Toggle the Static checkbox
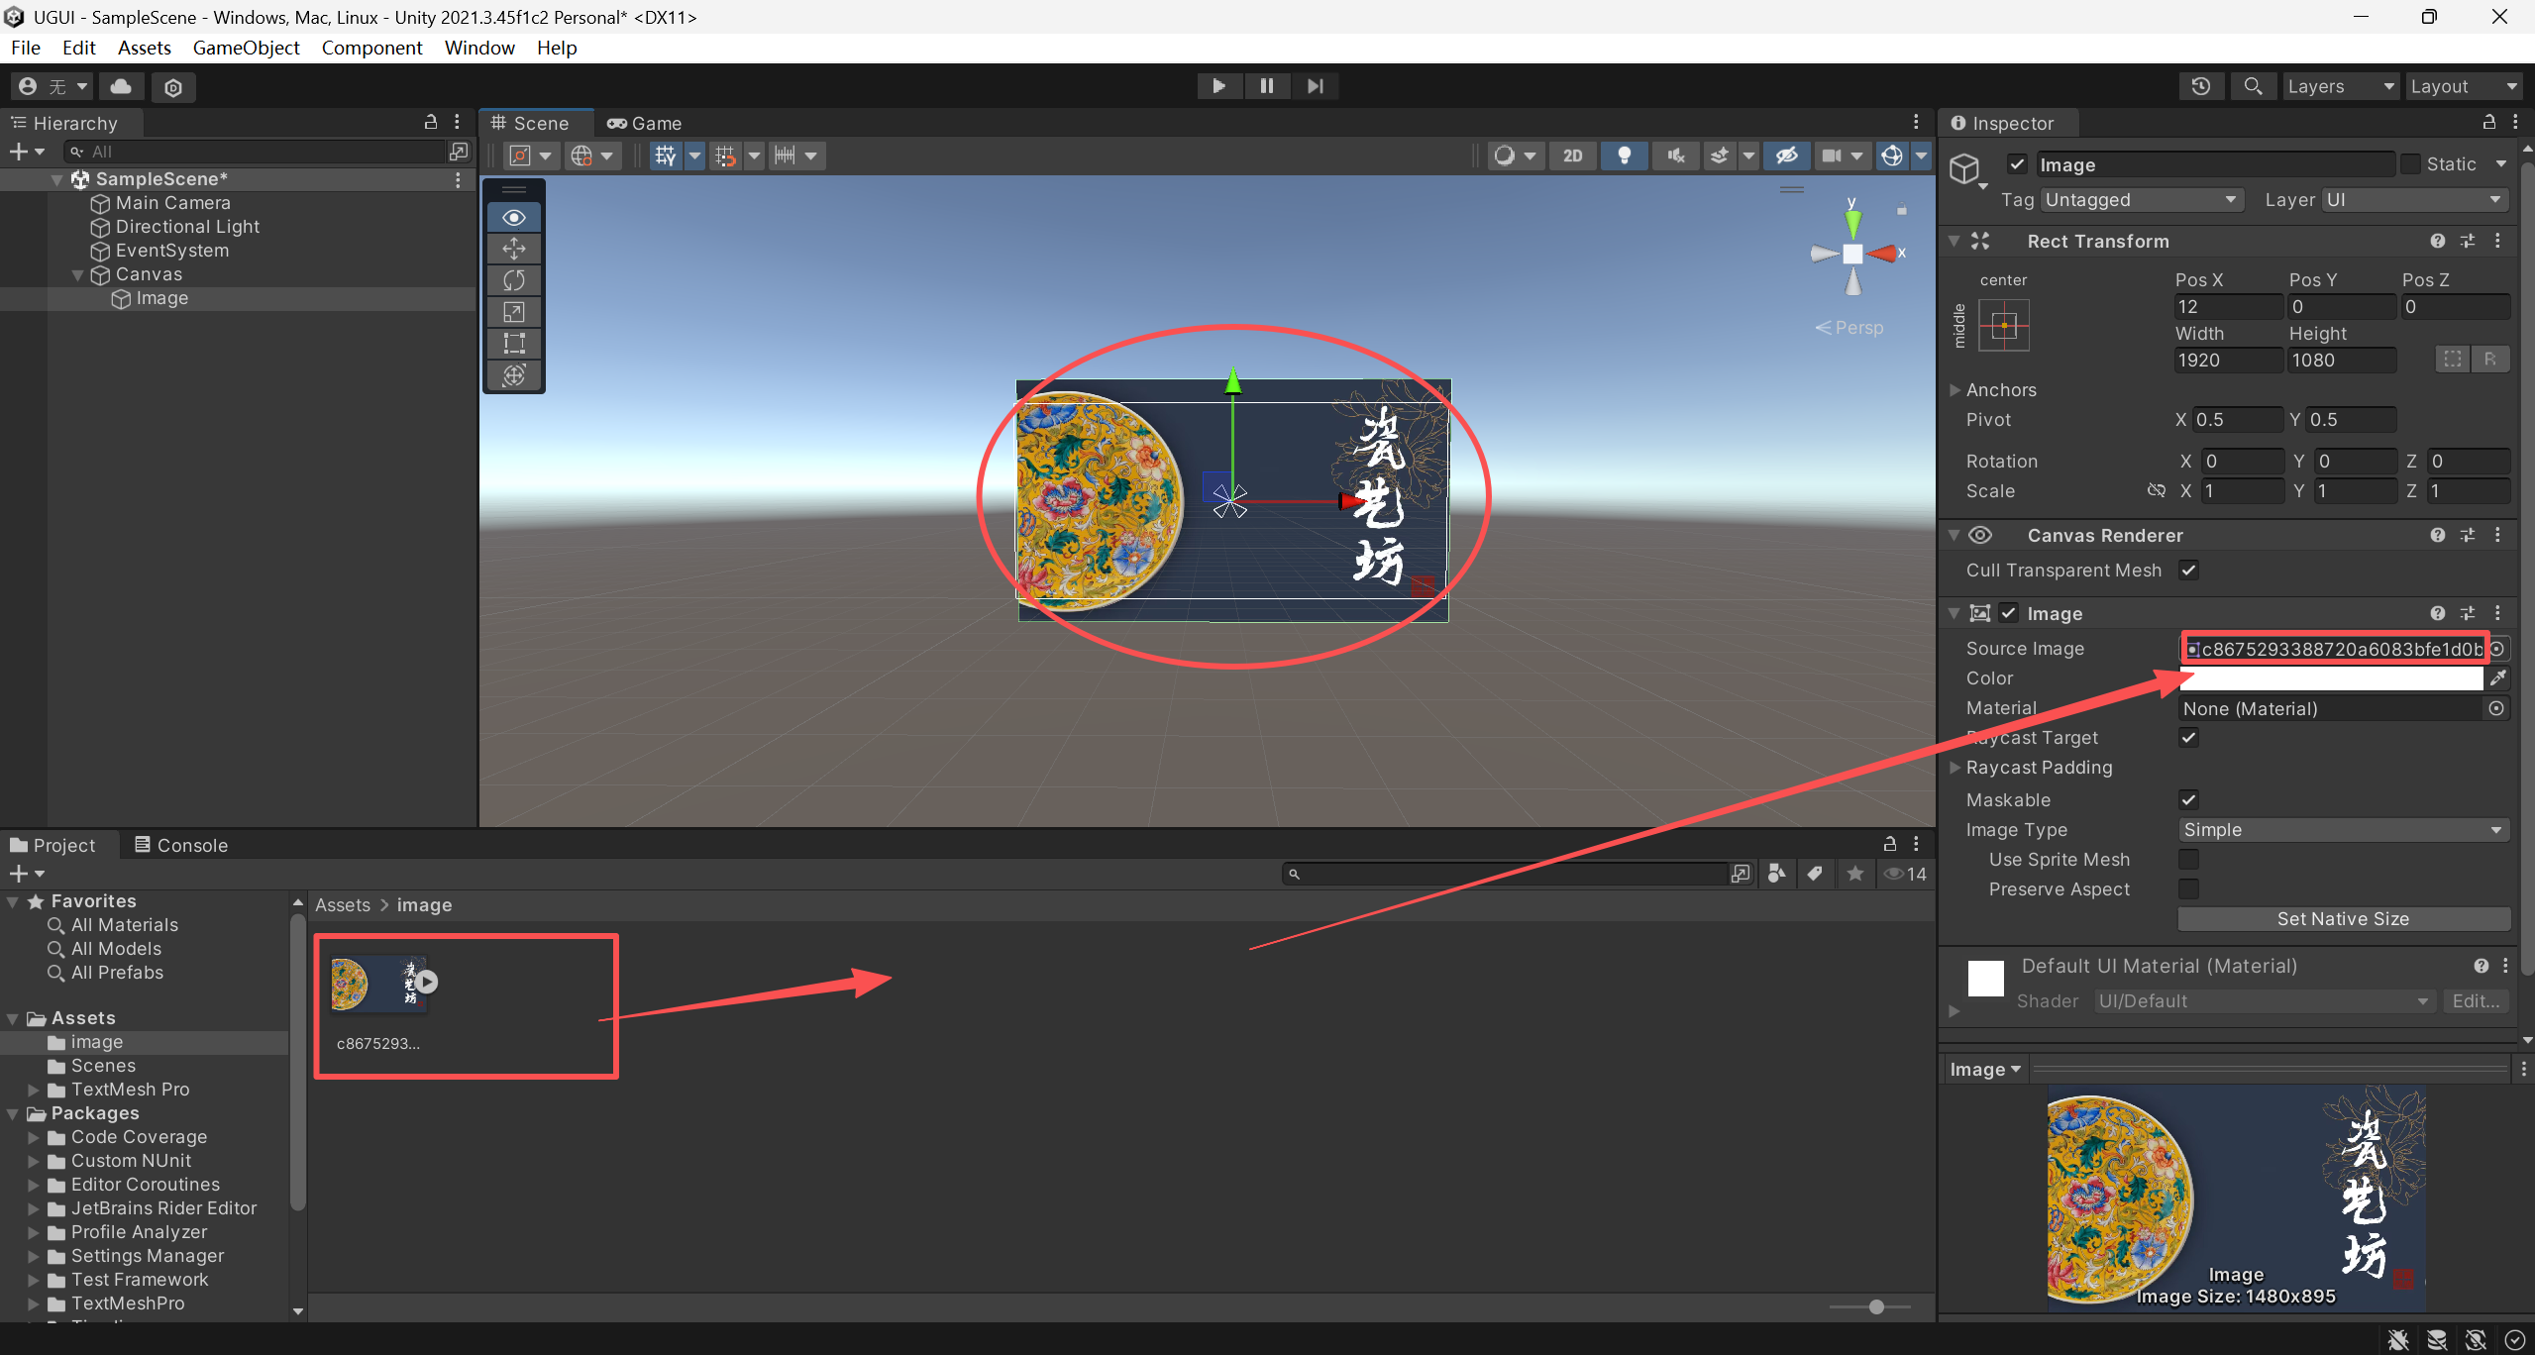This screenshot has width=2535, height=1355. 2411,164
